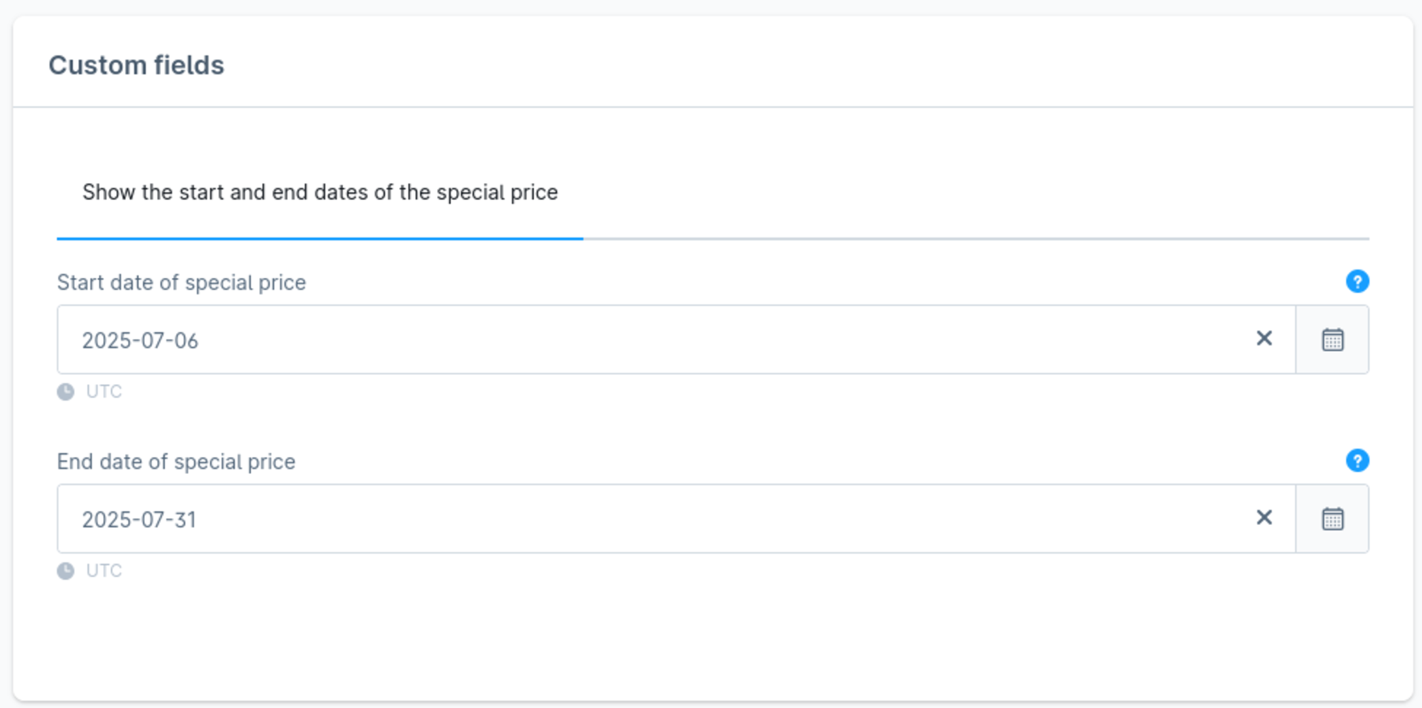This screenshot has width=1422, height=708.
Task: Clear the start date value 2025-07-06
Action: [1264, 338]
